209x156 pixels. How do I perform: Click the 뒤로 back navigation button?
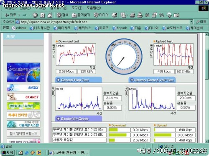pos(10,15)
